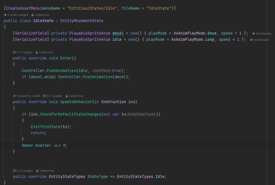
Task: Open the 'Serializable' hint on the idle field
Action: pyautogui.click(x=260, y=40)
